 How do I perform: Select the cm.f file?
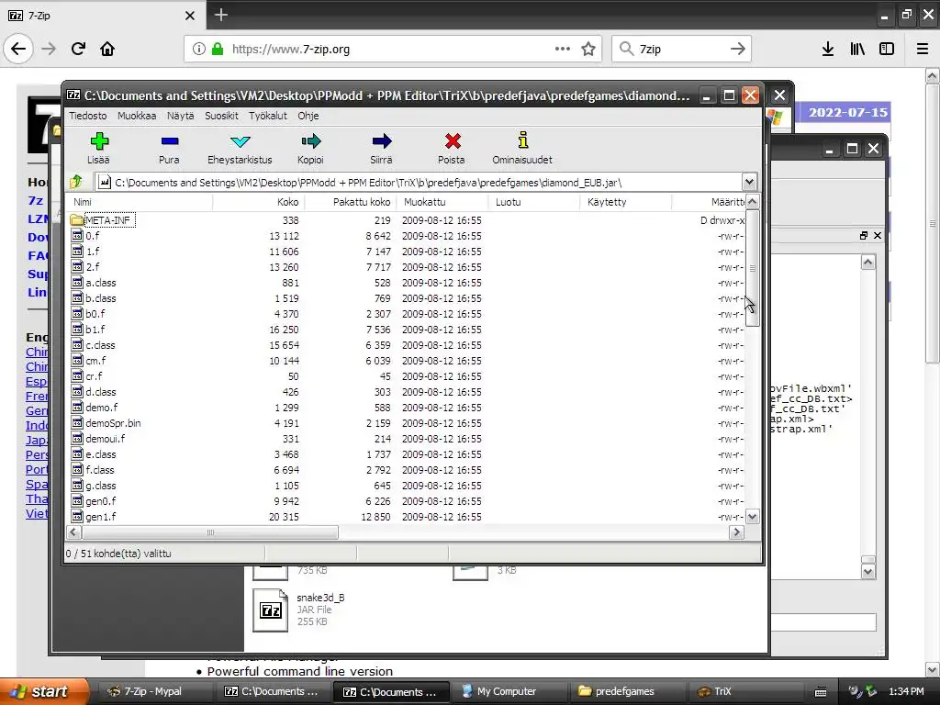(x=95, y=360)
